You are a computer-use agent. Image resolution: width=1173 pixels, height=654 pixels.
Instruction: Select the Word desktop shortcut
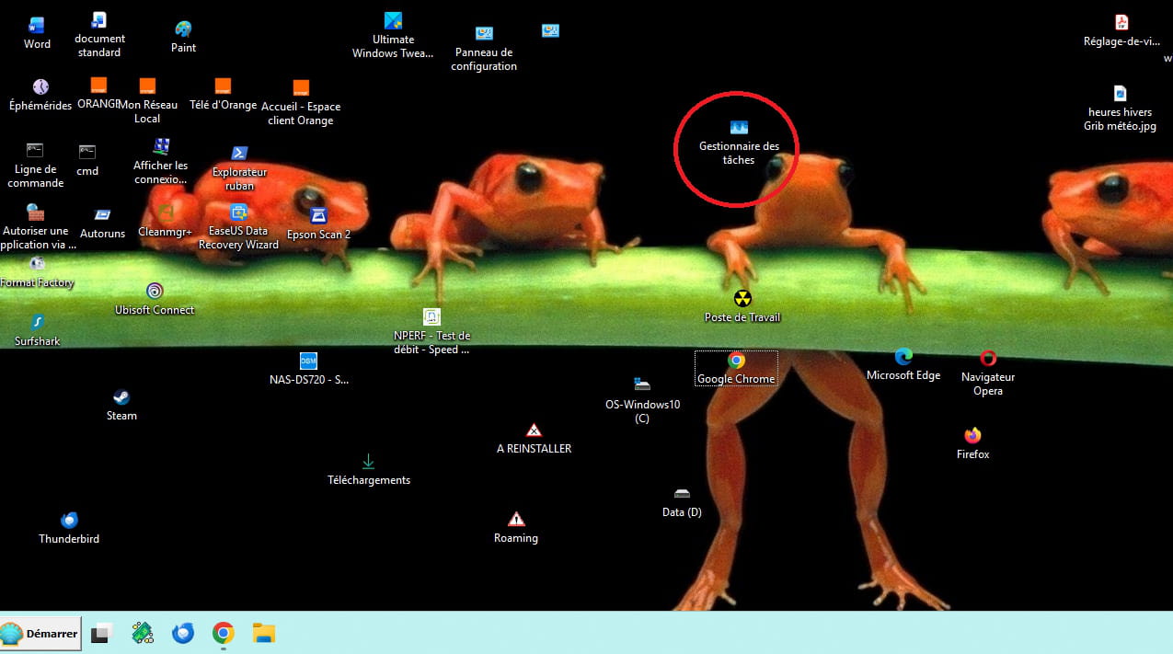37,26
